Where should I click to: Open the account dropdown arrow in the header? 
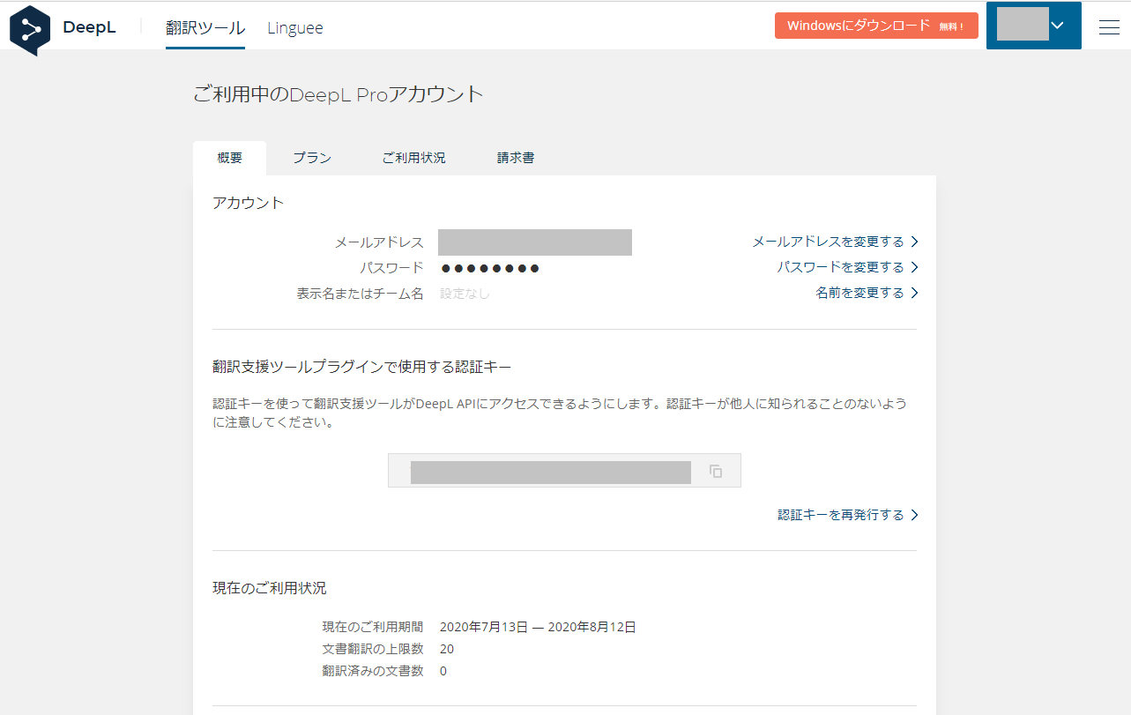click(1057, 26)
